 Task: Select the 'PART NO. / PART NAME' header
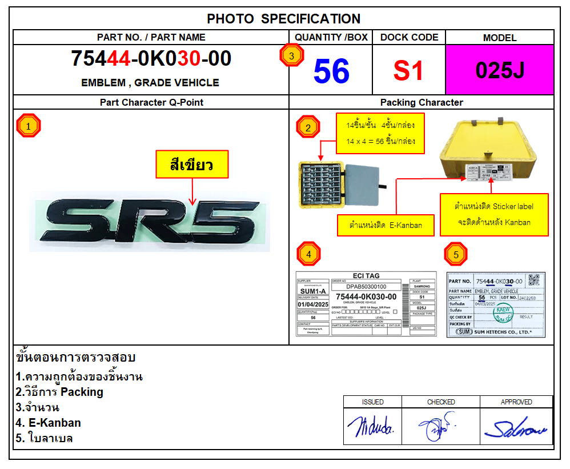click(151, 37)
